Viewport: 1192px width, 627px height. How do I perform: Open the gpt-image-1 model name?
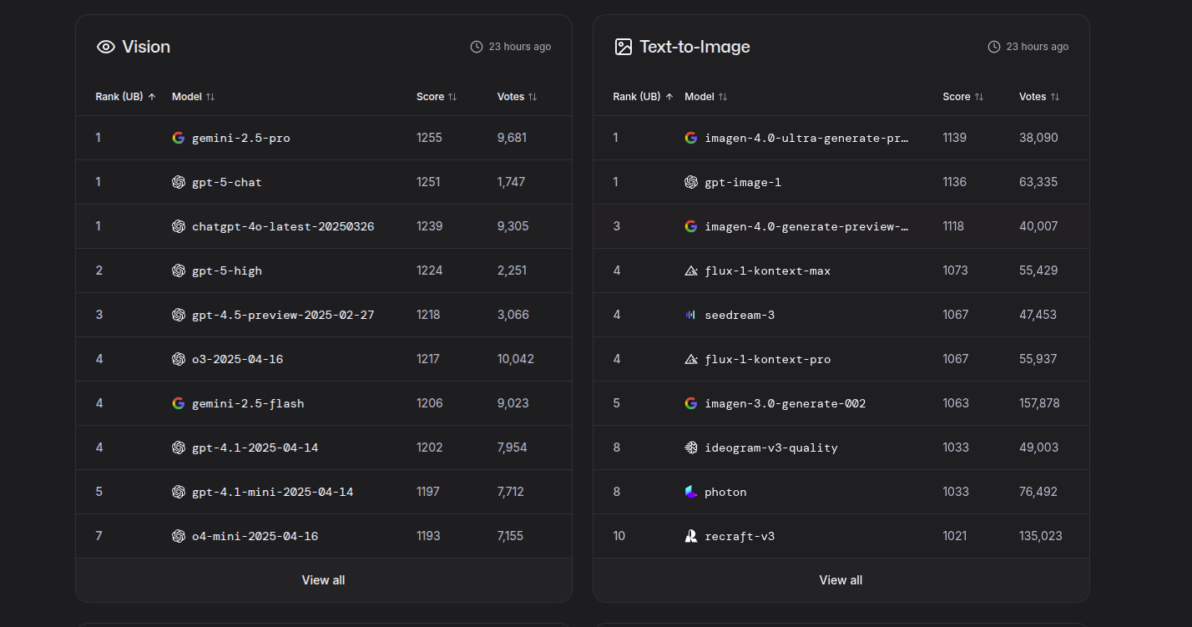(743, 182)
